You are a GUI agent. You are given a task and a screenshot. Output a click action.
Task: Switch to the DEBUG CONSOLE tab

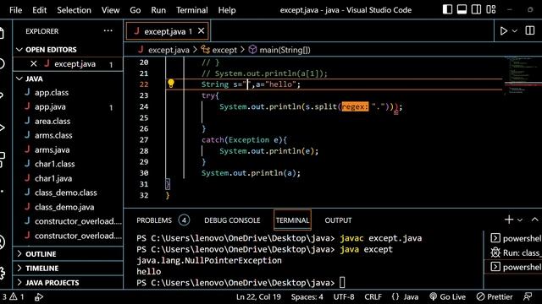[232, 220]
